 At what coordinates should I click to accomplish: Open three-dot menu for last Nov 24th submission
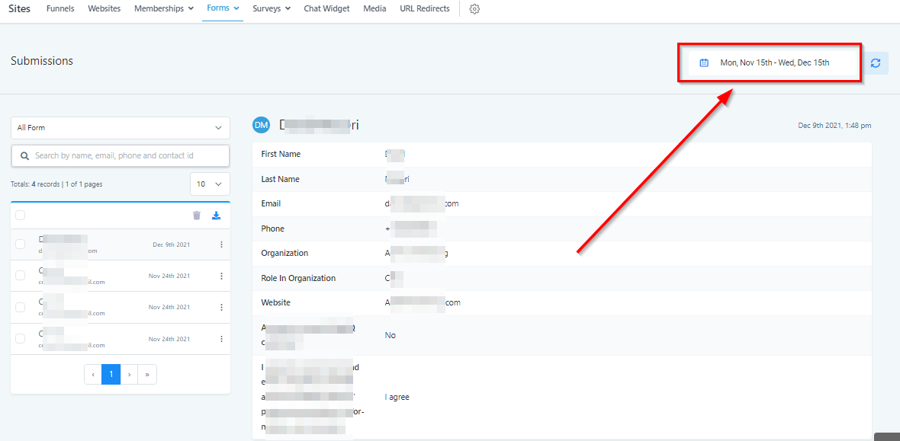click(221, 339)
